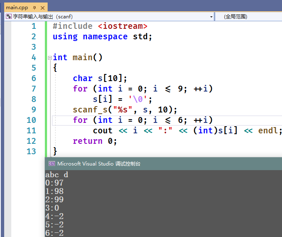Image resolution: width=282 pixels, height=237 pixels.
Task: Click the first for loop on line 7
Action: (x=143, y=89)
